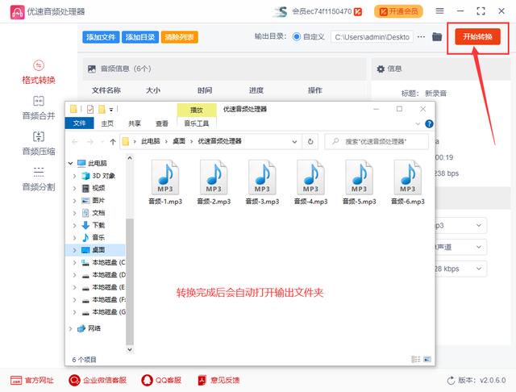
Task: Click the app logo in title bar
Action: point(17,12)
